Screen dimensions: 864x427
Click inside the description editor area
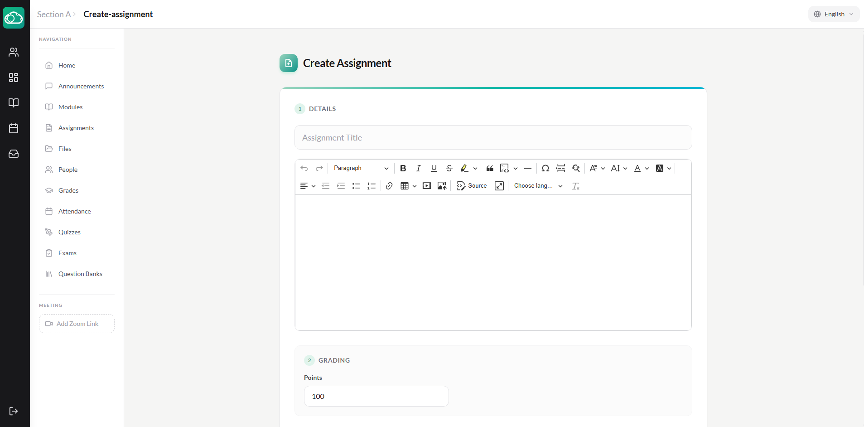tap(493, 262)
